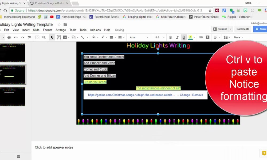This screenshot has height=160, width=267.
Task: Open the text color picker
Action: point(190,37)
